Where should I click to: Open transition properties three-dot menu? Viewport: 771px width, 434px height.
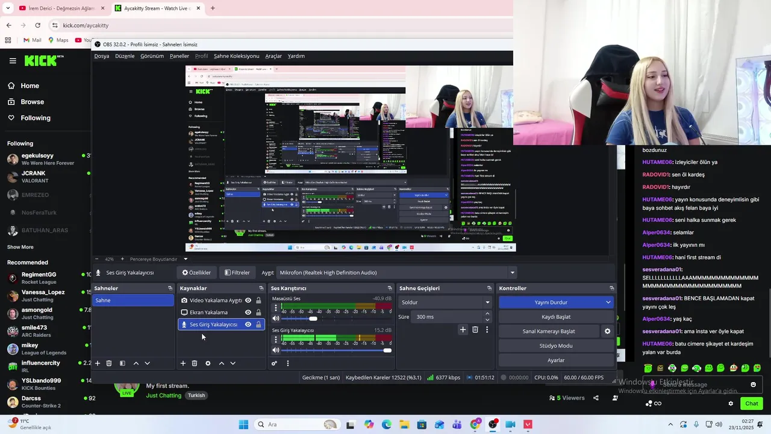(x=487, y=330)
